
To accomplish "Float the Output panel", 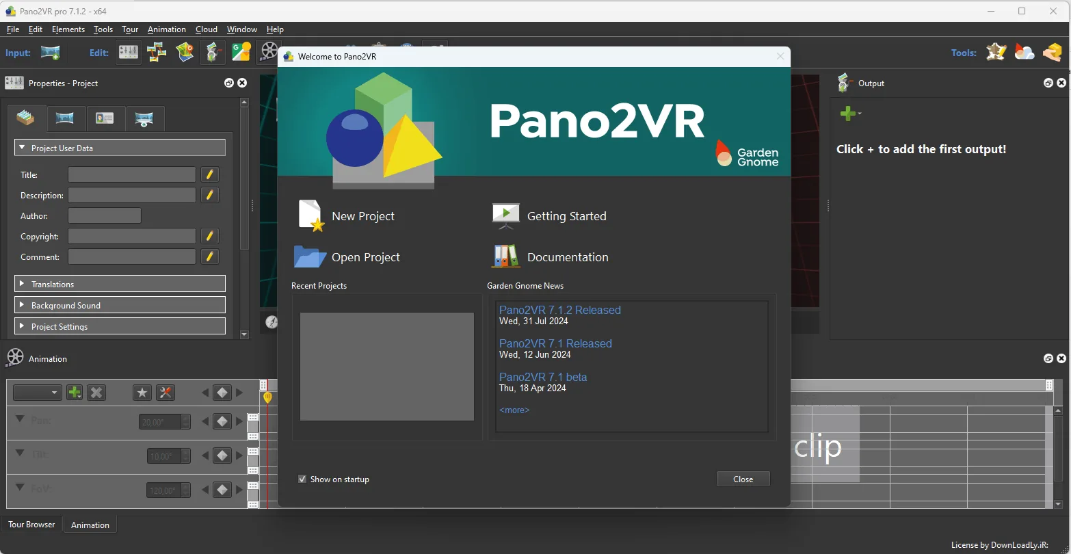I will point(1048,83).
